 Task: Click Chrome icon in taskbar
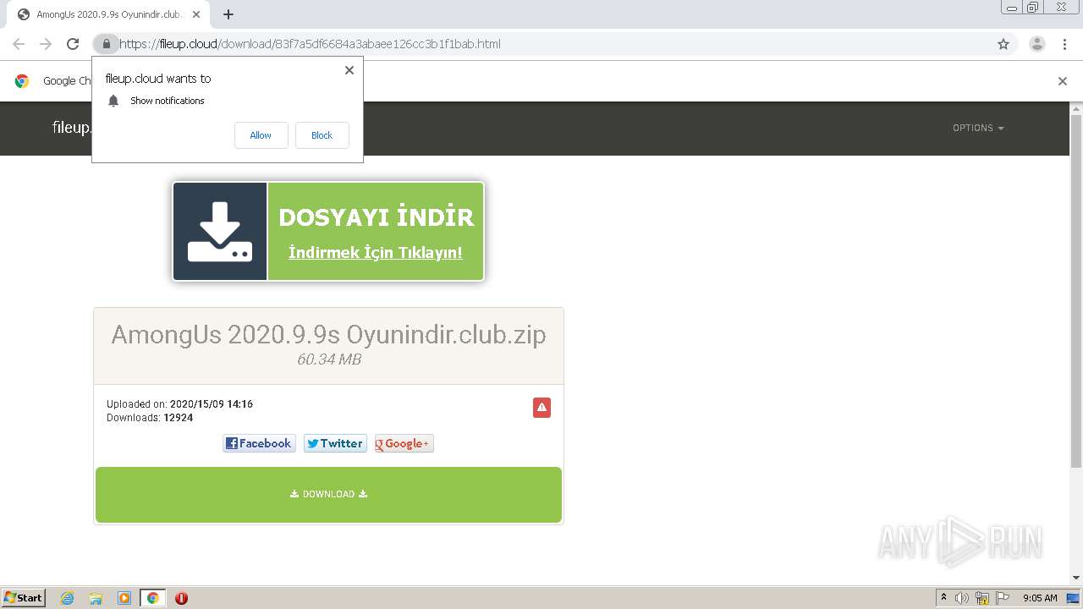point(153,598)
